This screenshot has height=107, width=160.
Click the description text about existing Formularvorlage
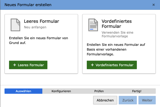tap(108, 50)
